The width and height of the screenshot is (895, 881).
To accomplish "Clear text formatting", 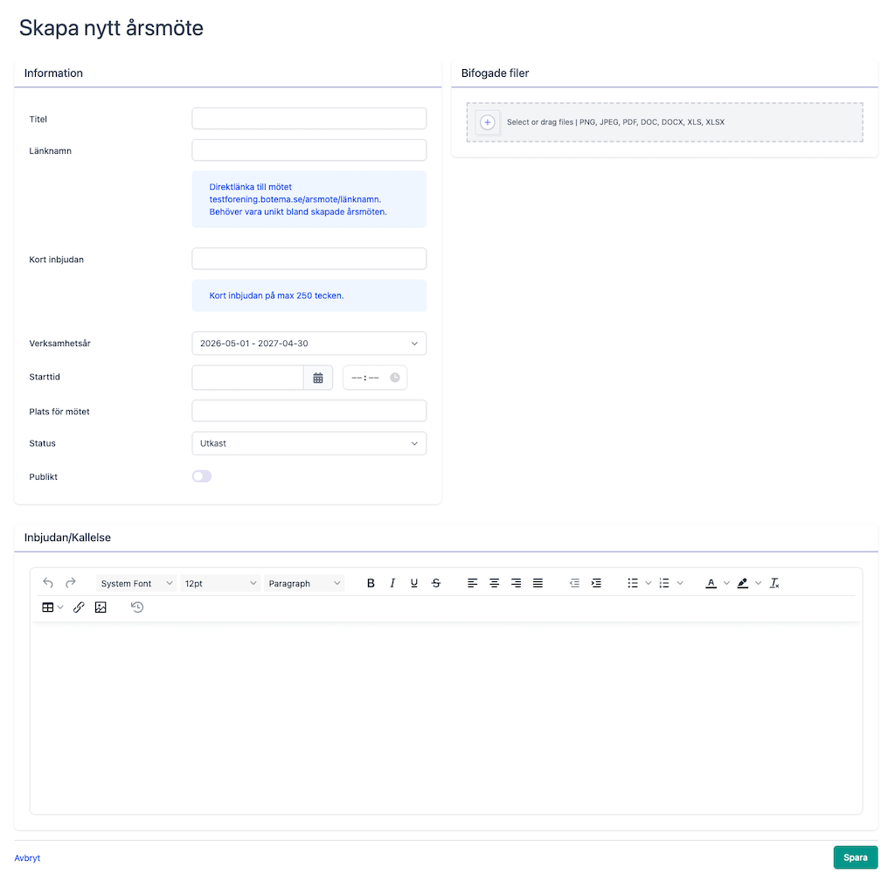I will [x=774, y=583].
